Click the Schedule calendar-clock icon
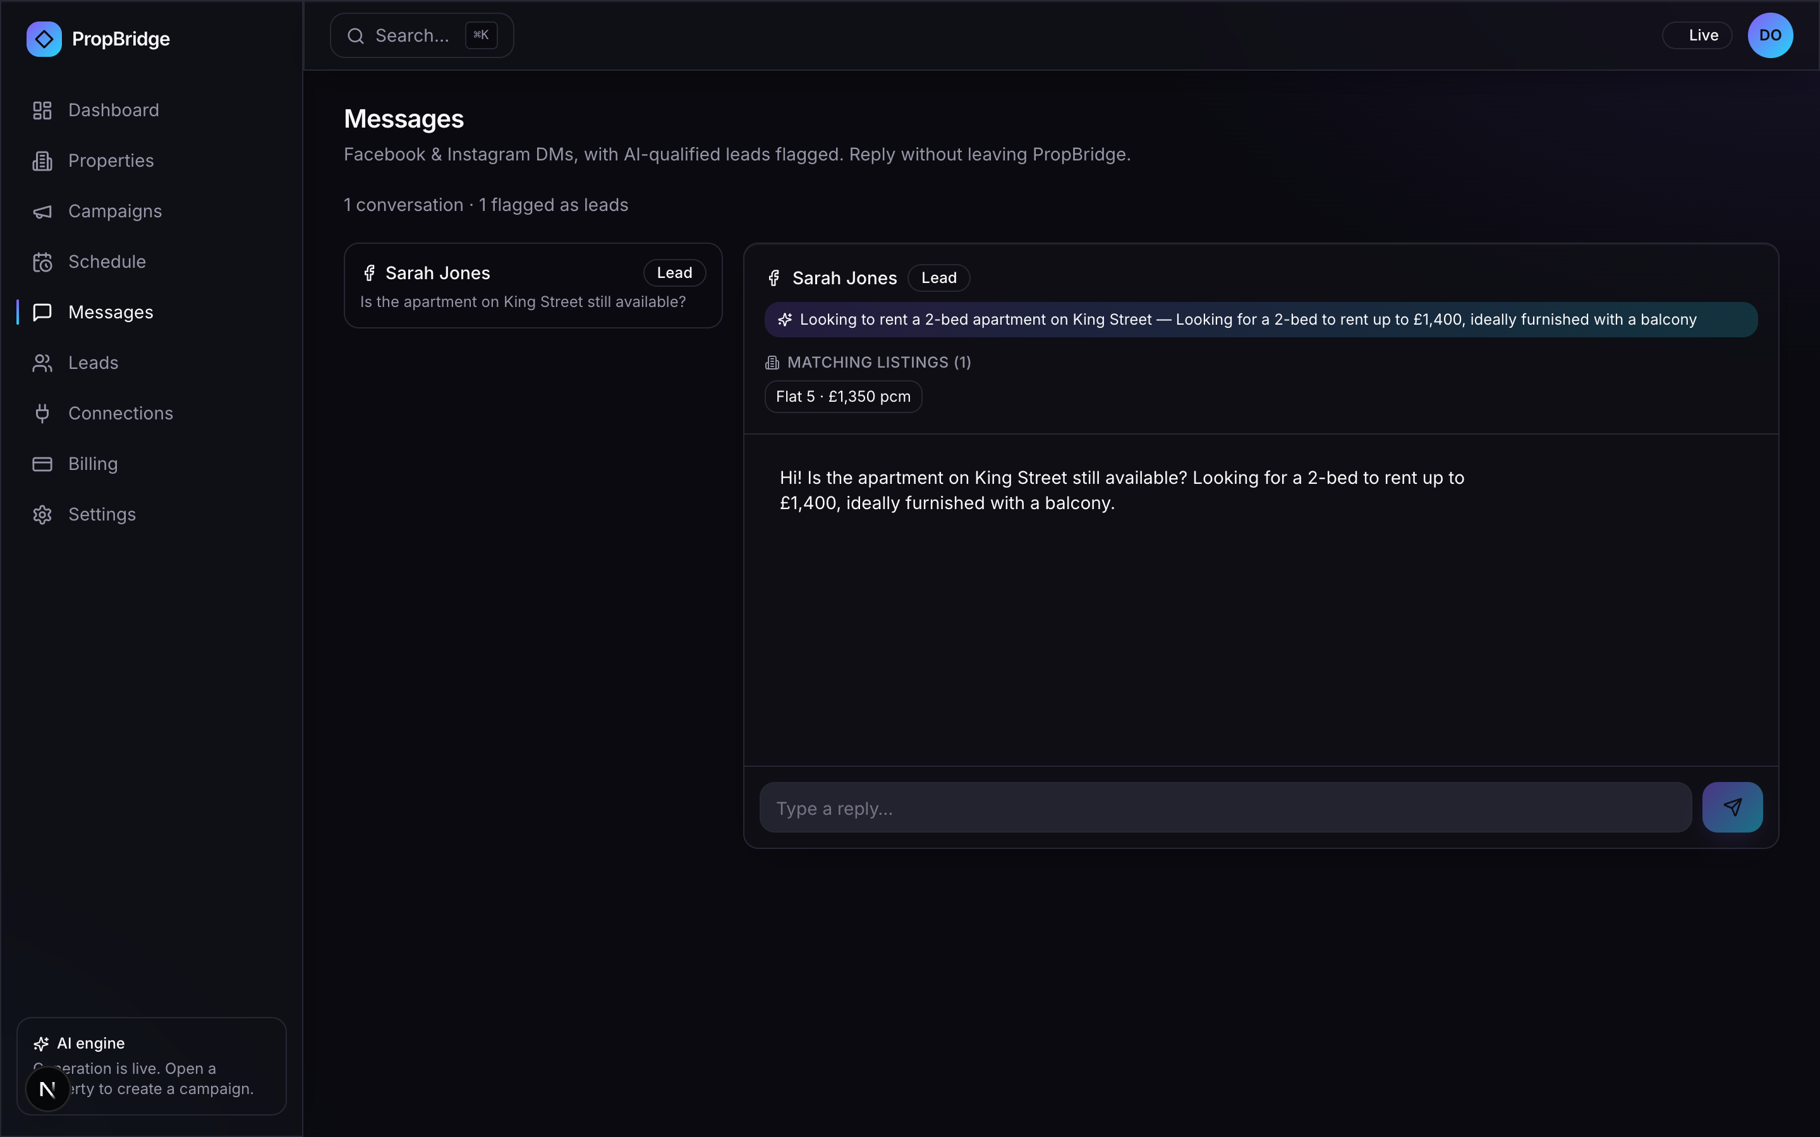Screen dimensions: 1820x1137 pos(42,262)
